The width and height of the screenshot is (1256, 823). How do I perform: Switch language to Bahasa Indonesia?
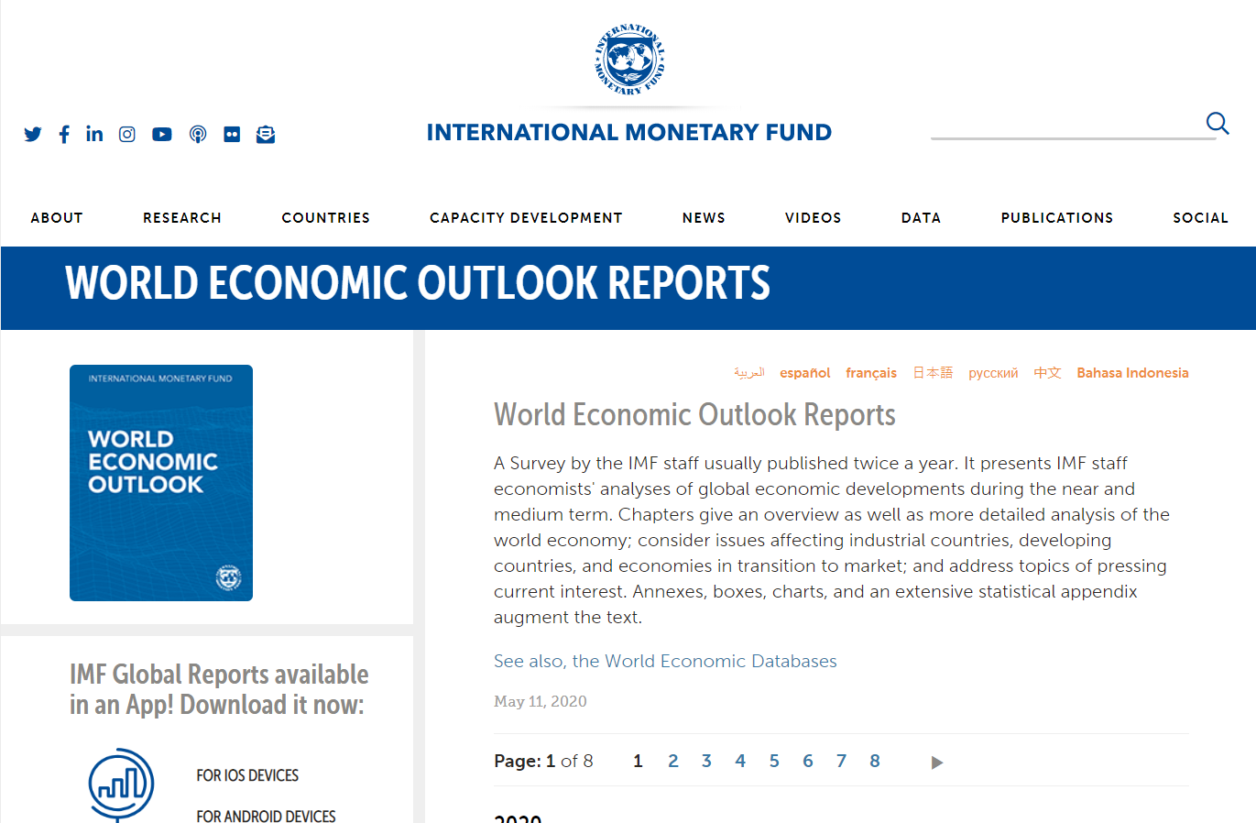(x=1132, y=373)
